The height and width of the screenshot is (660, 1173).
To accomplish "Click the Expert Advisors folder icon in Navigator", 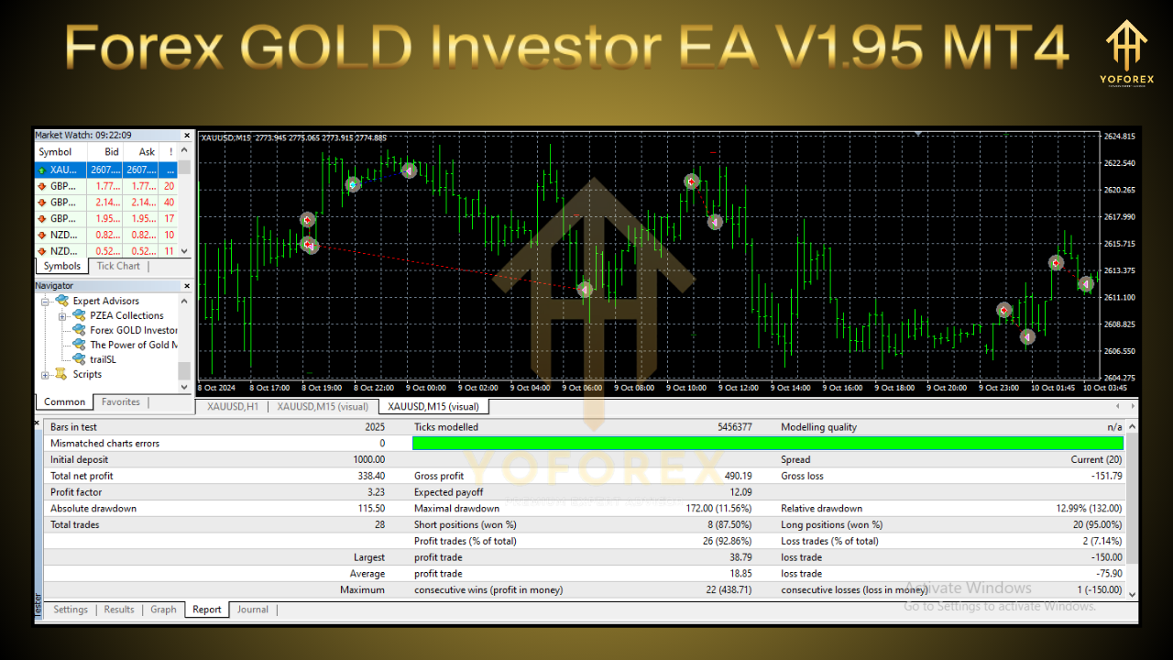I will tap(61, 301).
